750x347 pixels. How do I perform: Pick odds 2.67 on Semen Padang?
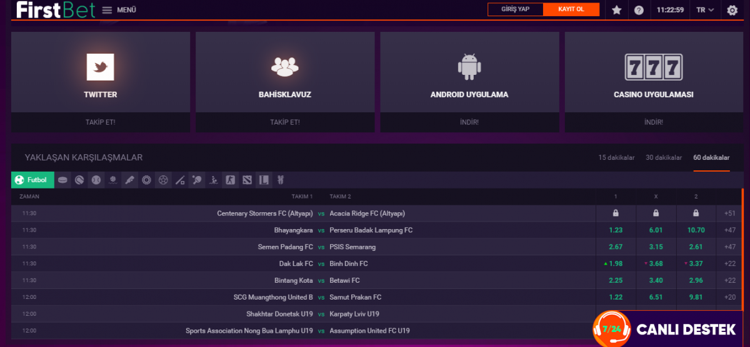[x=616, y=247]
